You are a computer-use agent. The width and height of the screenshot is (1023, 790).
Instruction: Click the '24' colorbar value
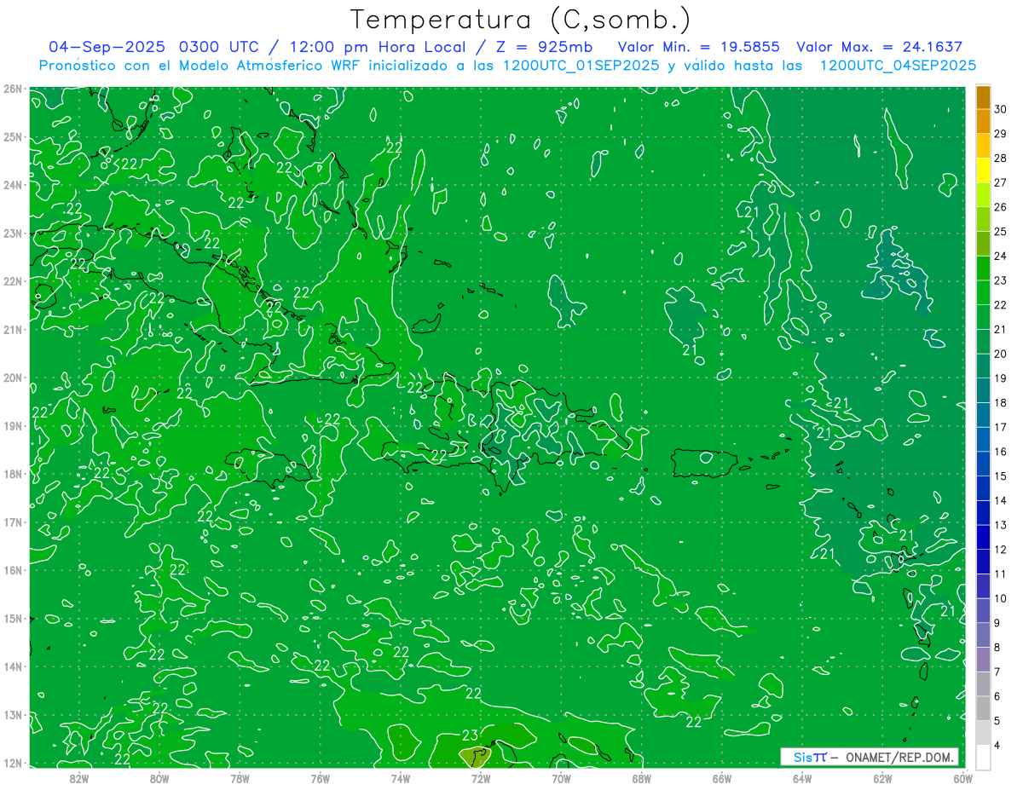click(x=1001, y=256)
